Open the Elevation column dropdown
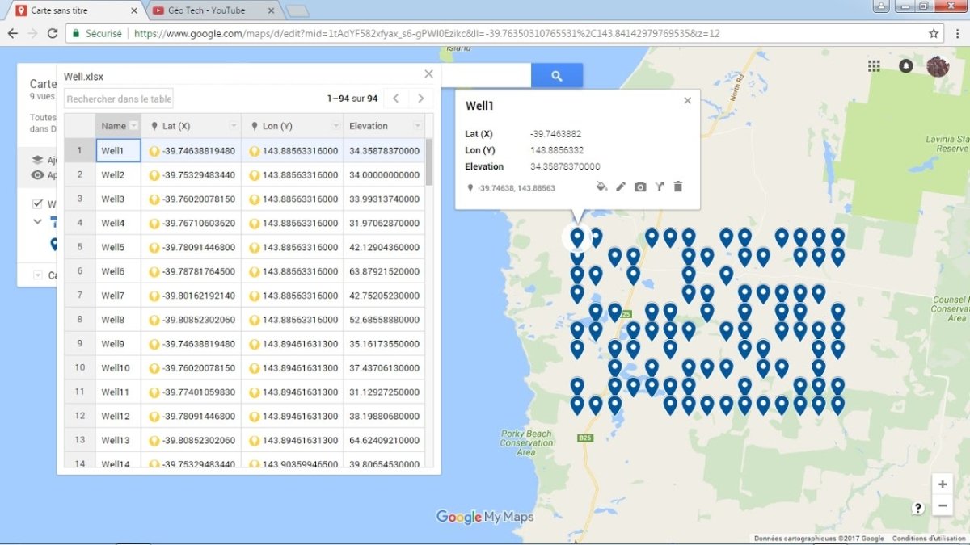Screen dimensions: 970x545 tap(417, 126)
